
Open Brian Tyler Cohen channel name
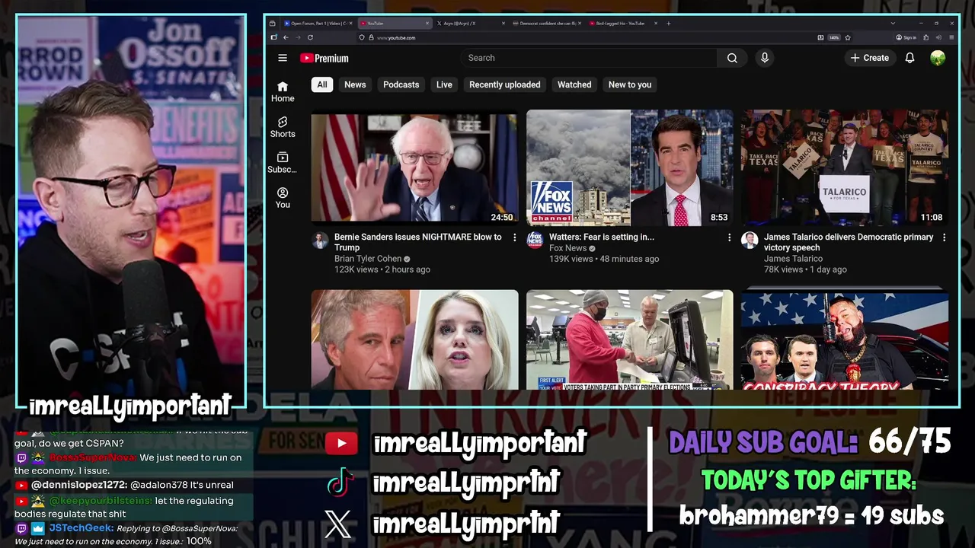[368, 259]
